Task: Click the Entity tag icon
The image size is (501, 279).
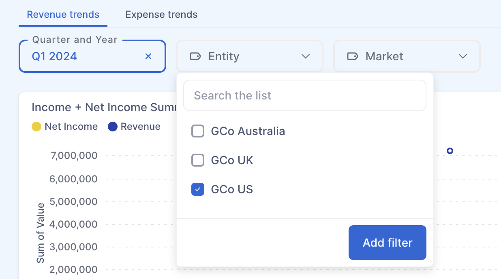Action: [x=195, y=56]
